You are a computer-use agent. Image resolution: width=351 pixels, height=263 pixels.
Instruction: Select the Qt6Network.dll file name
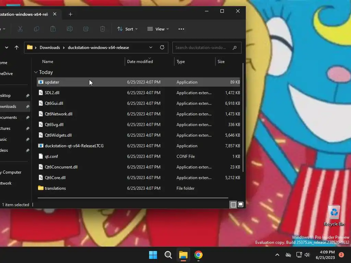tap(58, 114)
